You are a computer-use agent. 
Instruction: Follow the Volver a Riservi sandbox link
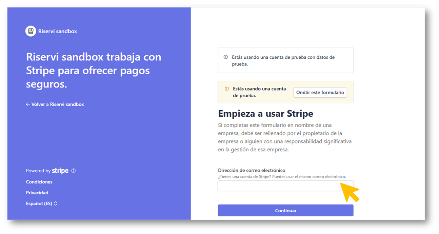55,104
